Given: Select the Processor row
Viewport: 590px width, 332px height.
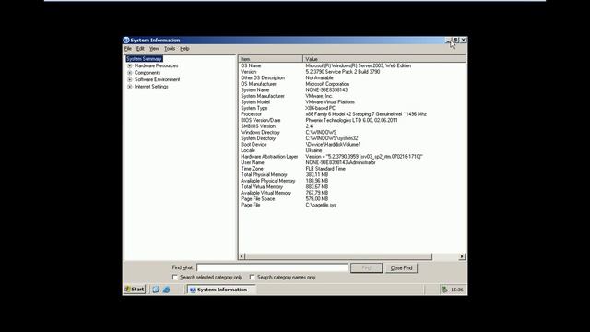Looking at the screenshot, I should click(x=352, y=114).
